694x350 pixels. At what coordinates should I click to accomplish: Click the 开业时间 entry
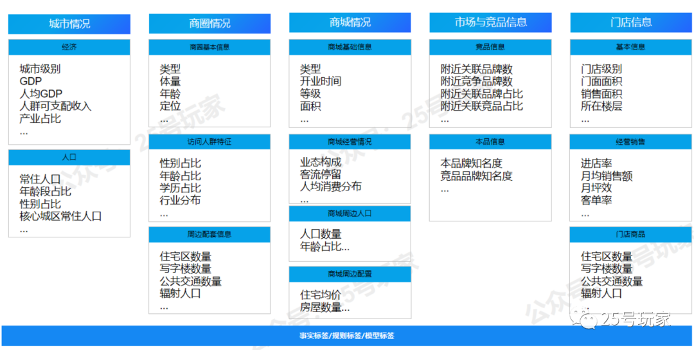(x=320, y=82)
